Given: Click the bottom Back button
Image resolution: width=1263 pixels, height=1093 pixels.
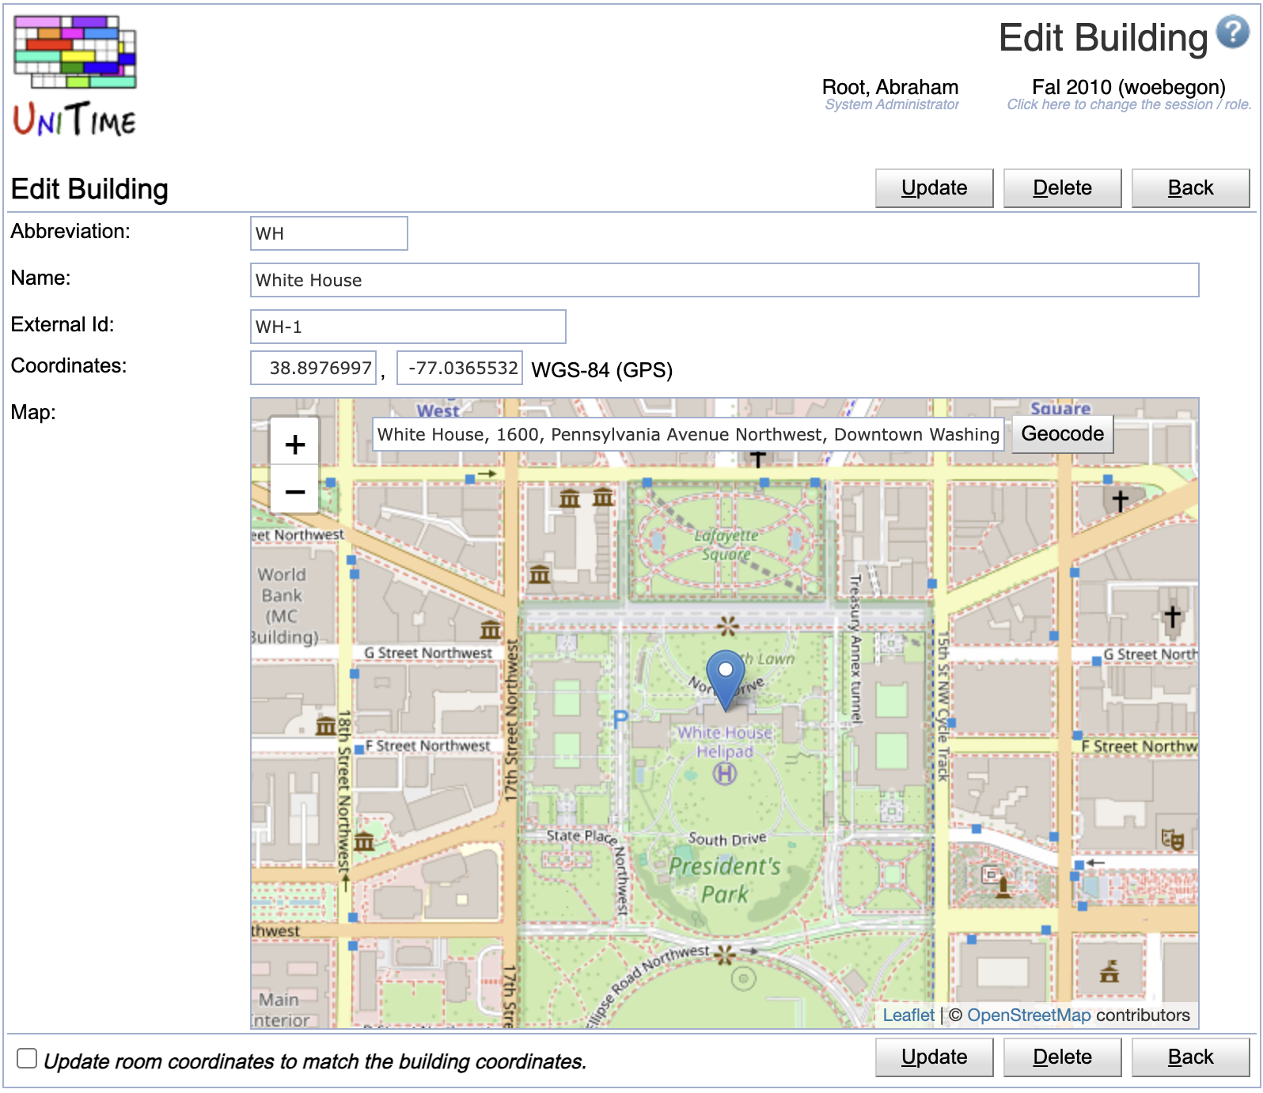Looking at the screenshot, I should coord(1190,1057).
